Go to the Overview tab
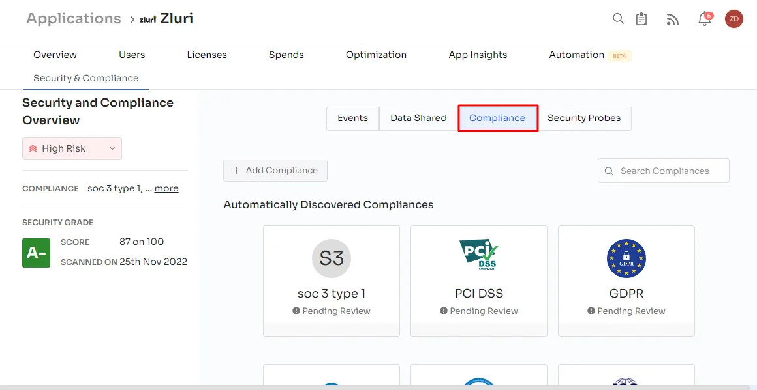757x390 pixels. 55,55
